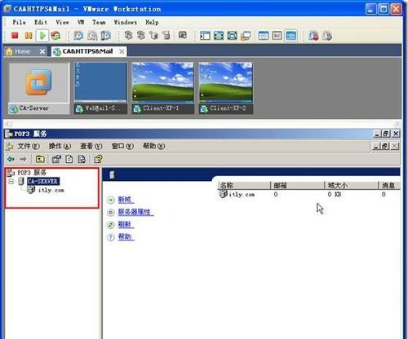This screenshot has height=339, width=408.
Task: Click the Take Snapshot toolbar icon
Action: tap(78, 36)
